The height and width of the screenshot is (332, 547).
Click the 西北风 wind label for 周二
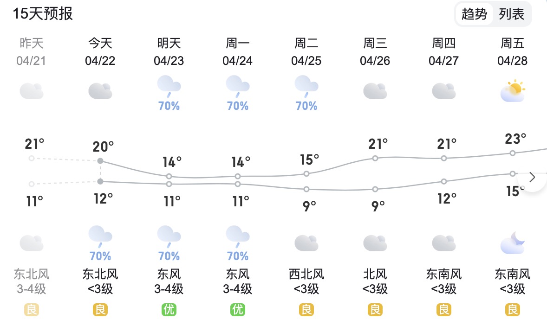click(x=306, y=274)
